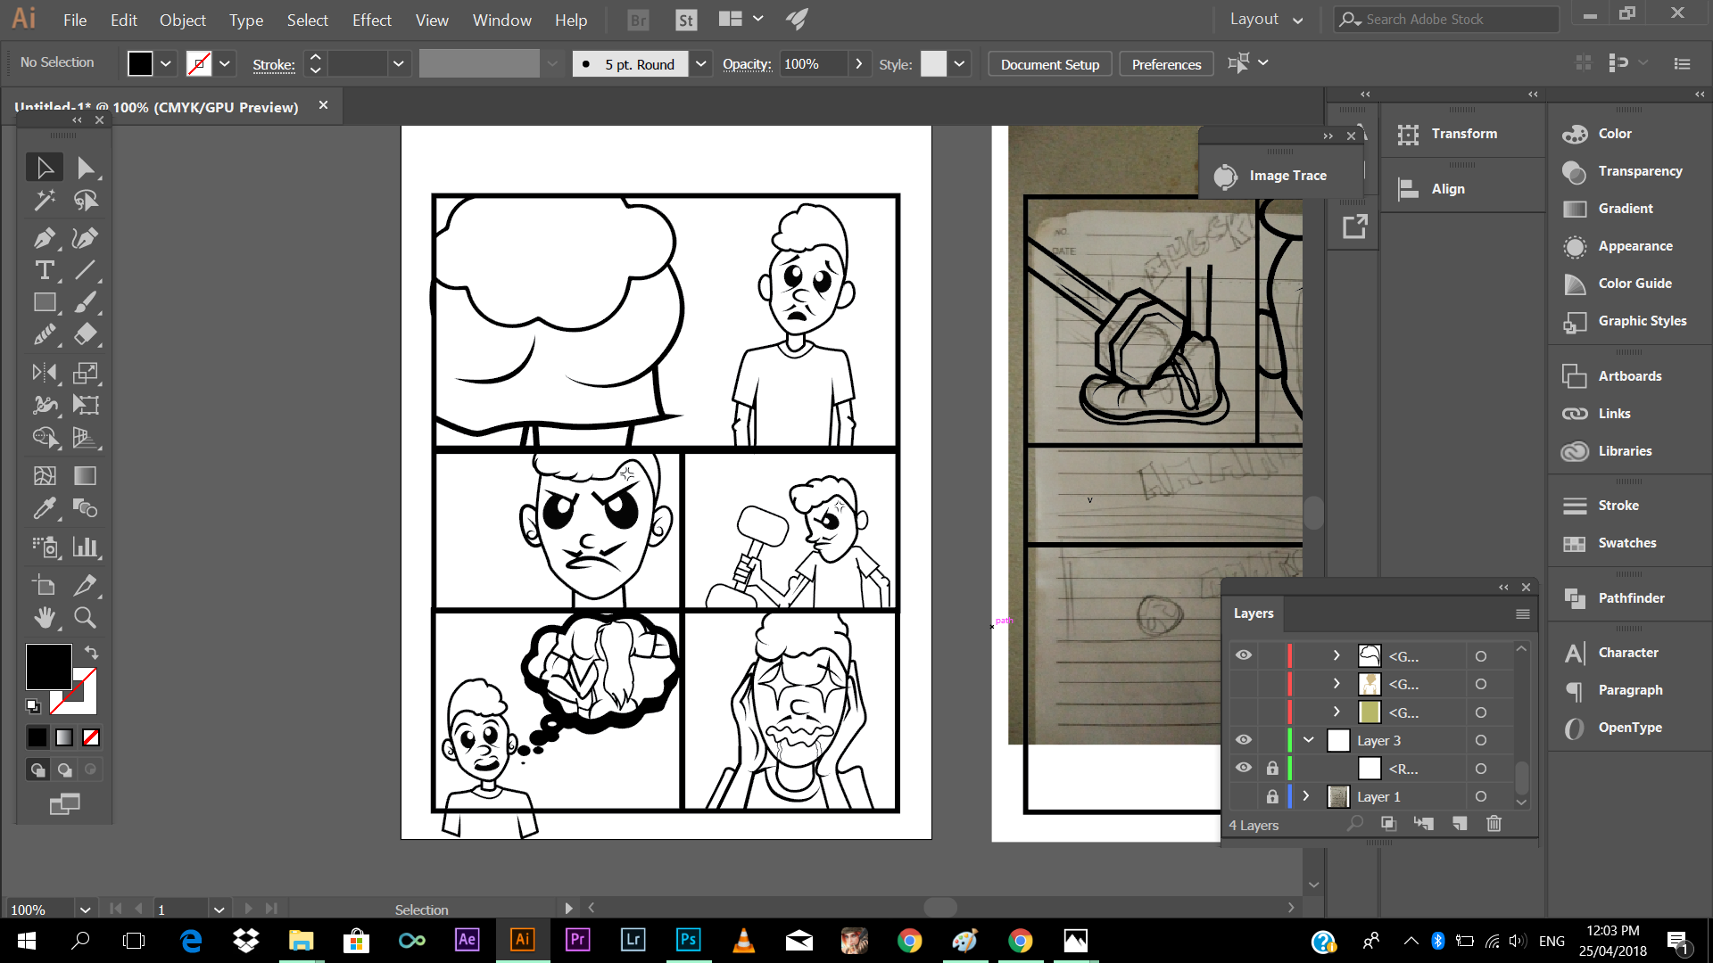Select the Scale tool
The height and width of the screenshot is (963, 1713).
[x=85, y=373]
